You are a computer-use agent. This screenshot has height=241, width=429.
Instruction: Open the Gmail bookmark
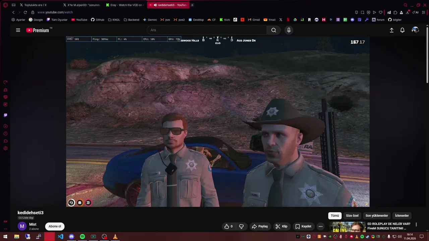[x=254, y=20]
